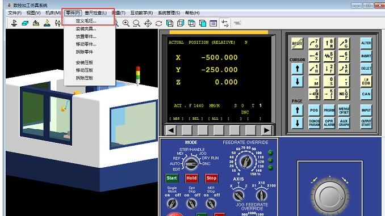The image size is (385, 216).
Task: Click the rotate view circular arrows icon
Action: (159, 23)
